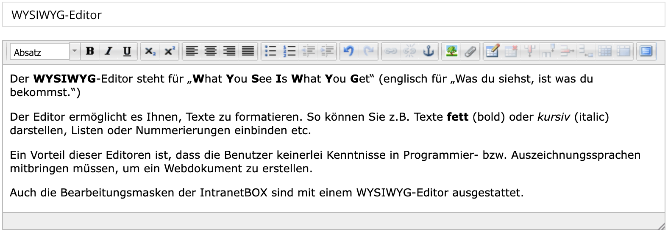Decrease indent with outdent icon

tap(308, 51)
